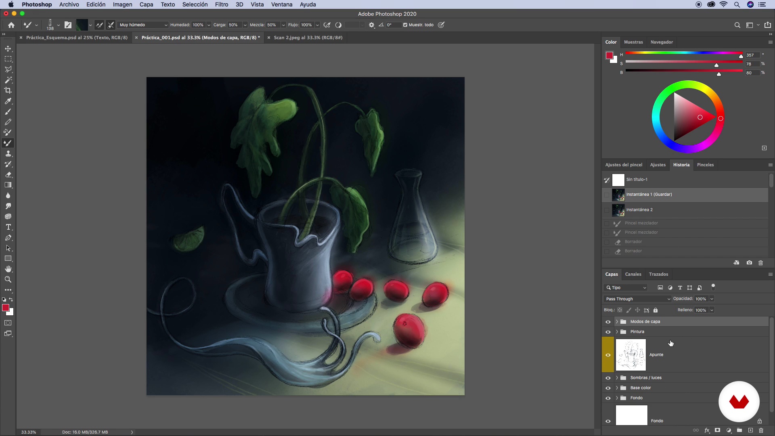Select the Pen tool
Image resolution: width=775 pixels, height=436 pixels.
(8, 237)
